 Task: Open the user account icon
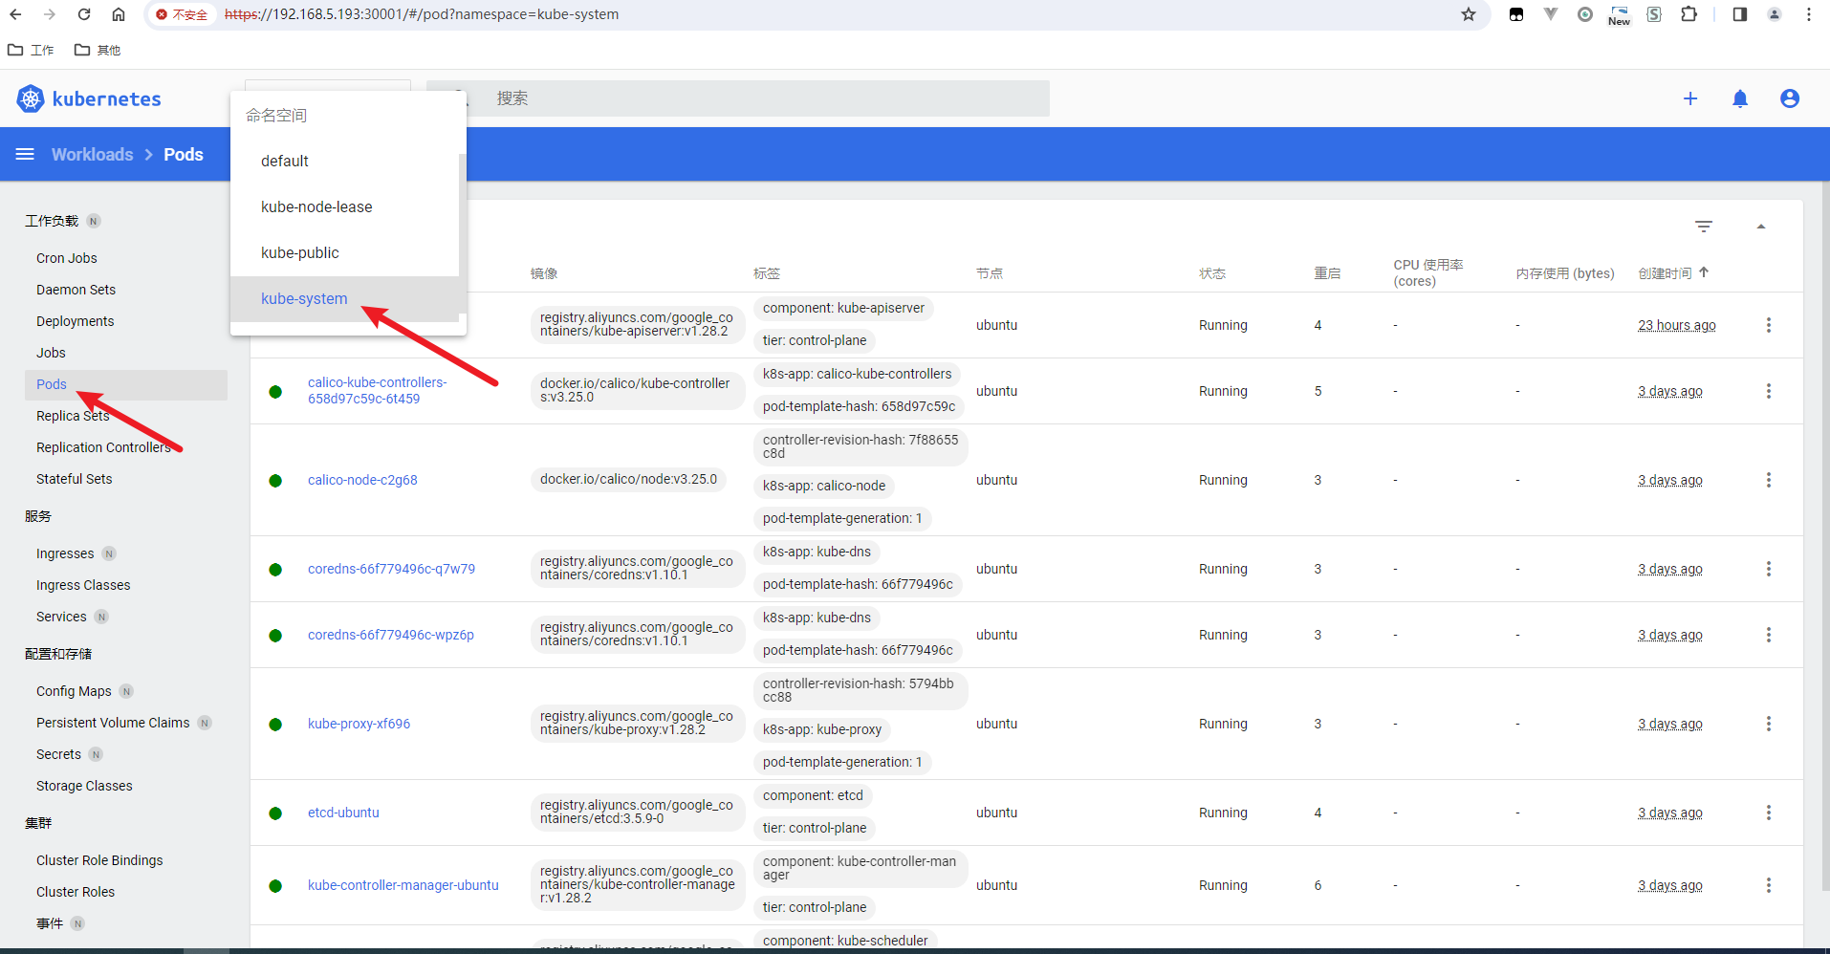pyautogui.click(x=1790, y=98)
